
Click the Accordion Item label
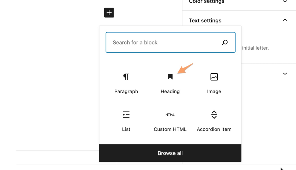pyautogui.click(x=214, y=129)
